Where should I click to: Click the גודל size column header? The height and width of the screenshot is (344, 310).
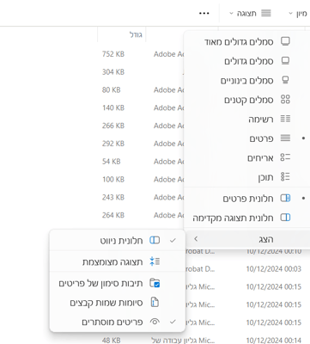pos(136,34)
